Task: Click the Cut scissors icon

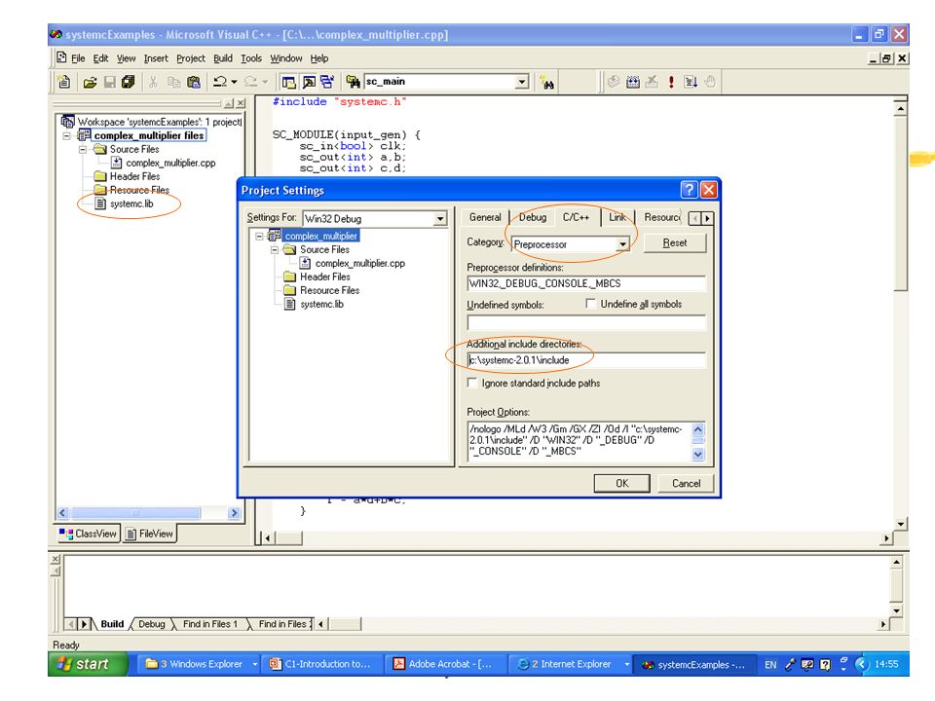Action: pos(153,82)
